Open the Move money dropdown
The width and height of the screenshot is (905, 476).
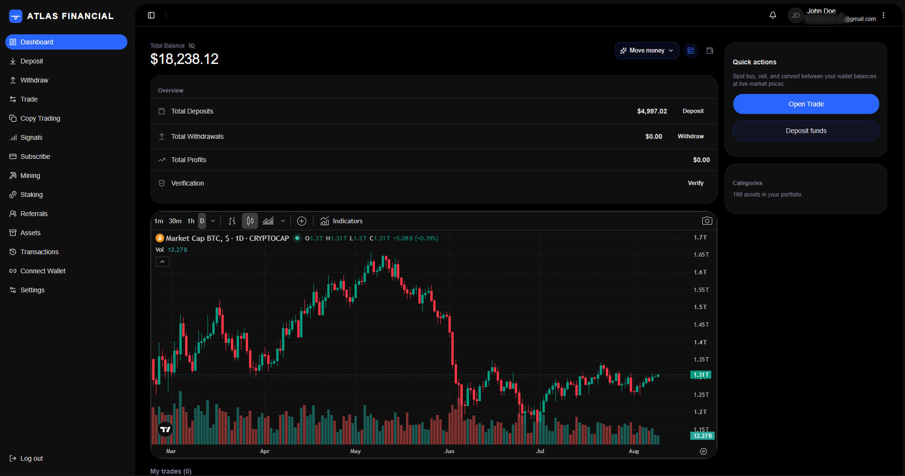(647, 51)
